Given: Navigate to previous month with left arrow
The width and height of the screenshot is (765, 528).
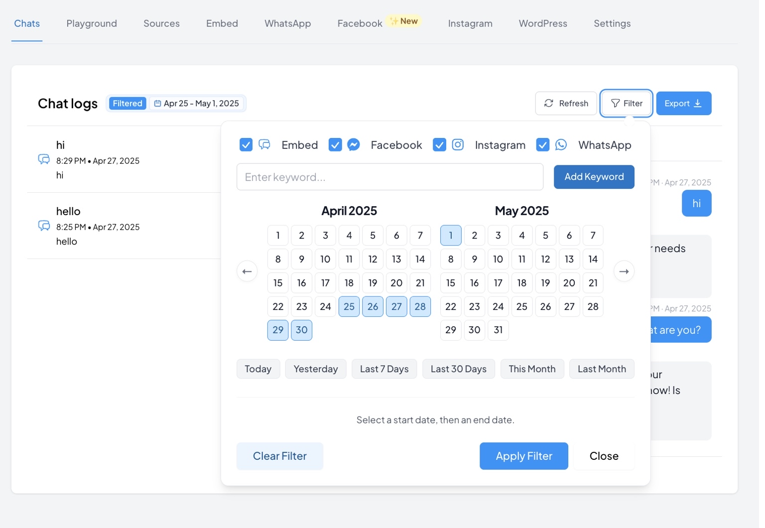Looking at the screenshot, I should [x=247, y=271].
